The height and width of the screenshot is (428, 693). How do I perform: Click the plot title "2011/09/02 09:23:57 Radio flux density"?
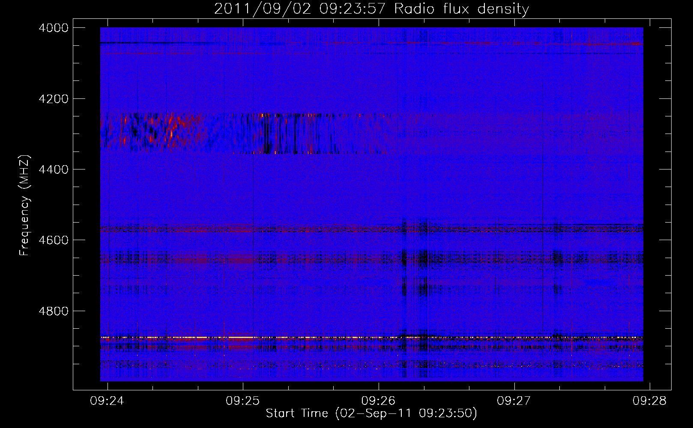[x=371, y=9]
